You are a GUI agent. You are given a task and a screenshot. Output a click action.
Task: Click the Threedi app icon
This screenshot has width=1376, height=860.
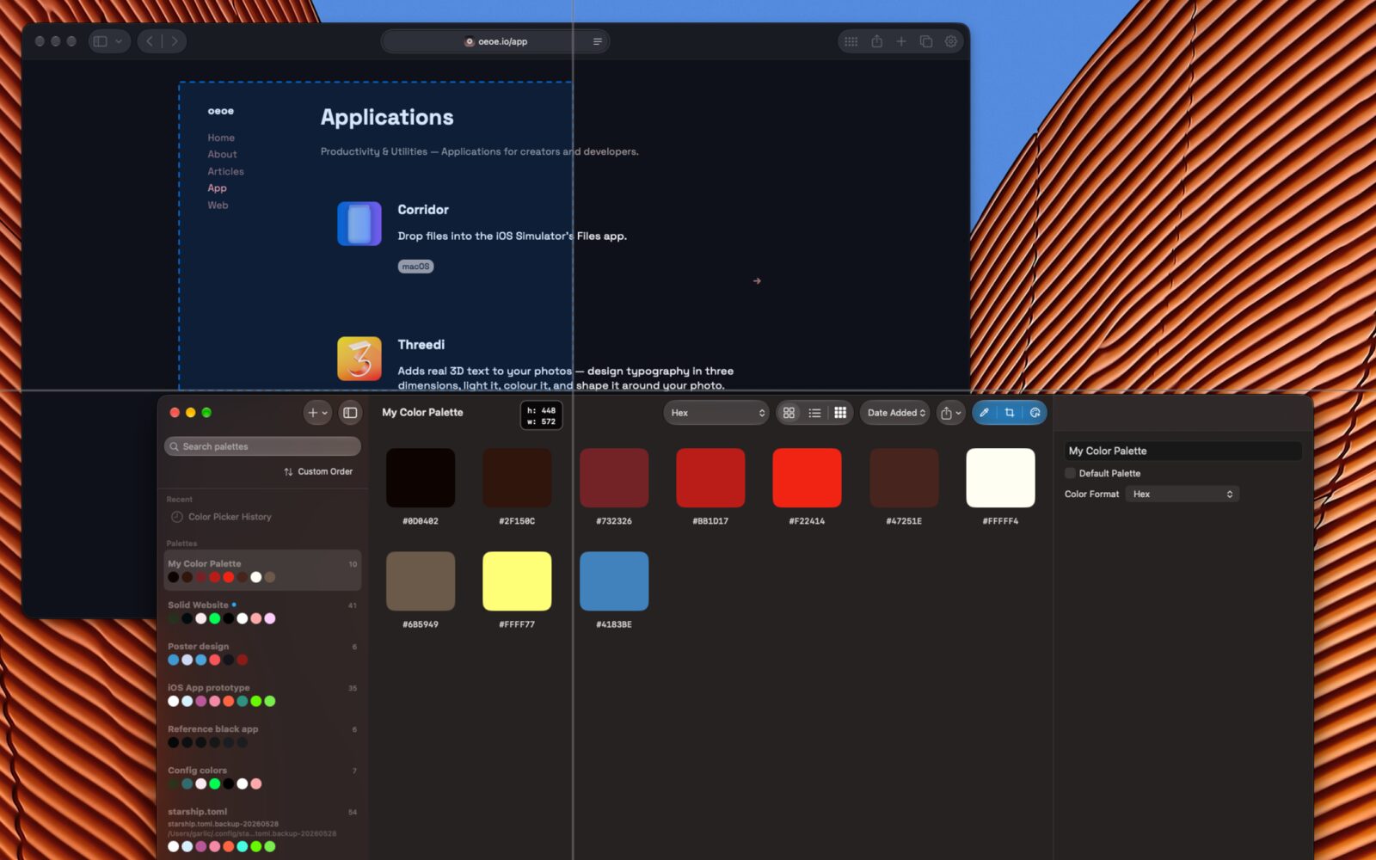pyautogui.click(x=359, y=359)
